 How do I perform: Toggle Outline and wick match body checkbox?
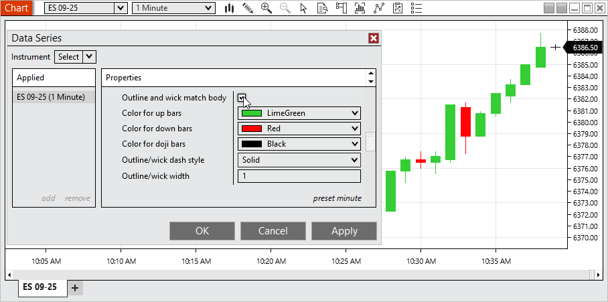(242, 98)
